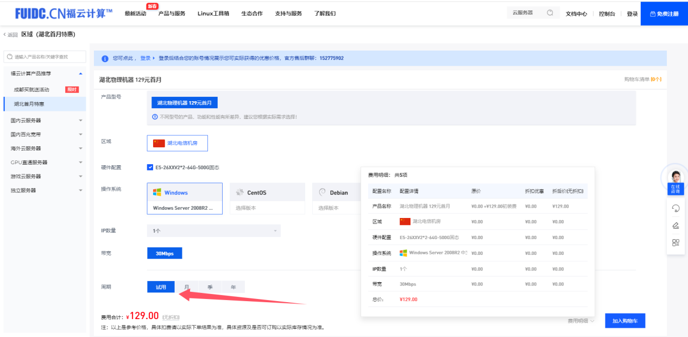Open the 产品与服务 top menu

(x=172, y=14)
